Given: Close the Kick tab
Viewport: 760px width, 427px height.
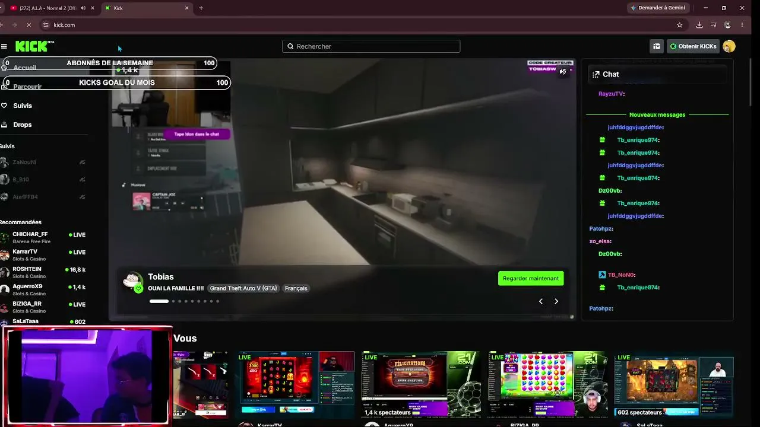Looking at the screenshot, I should click(x=187, y=8).
